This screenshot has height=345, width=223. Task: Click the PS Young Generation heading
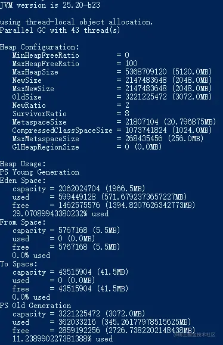coord(39,172)
